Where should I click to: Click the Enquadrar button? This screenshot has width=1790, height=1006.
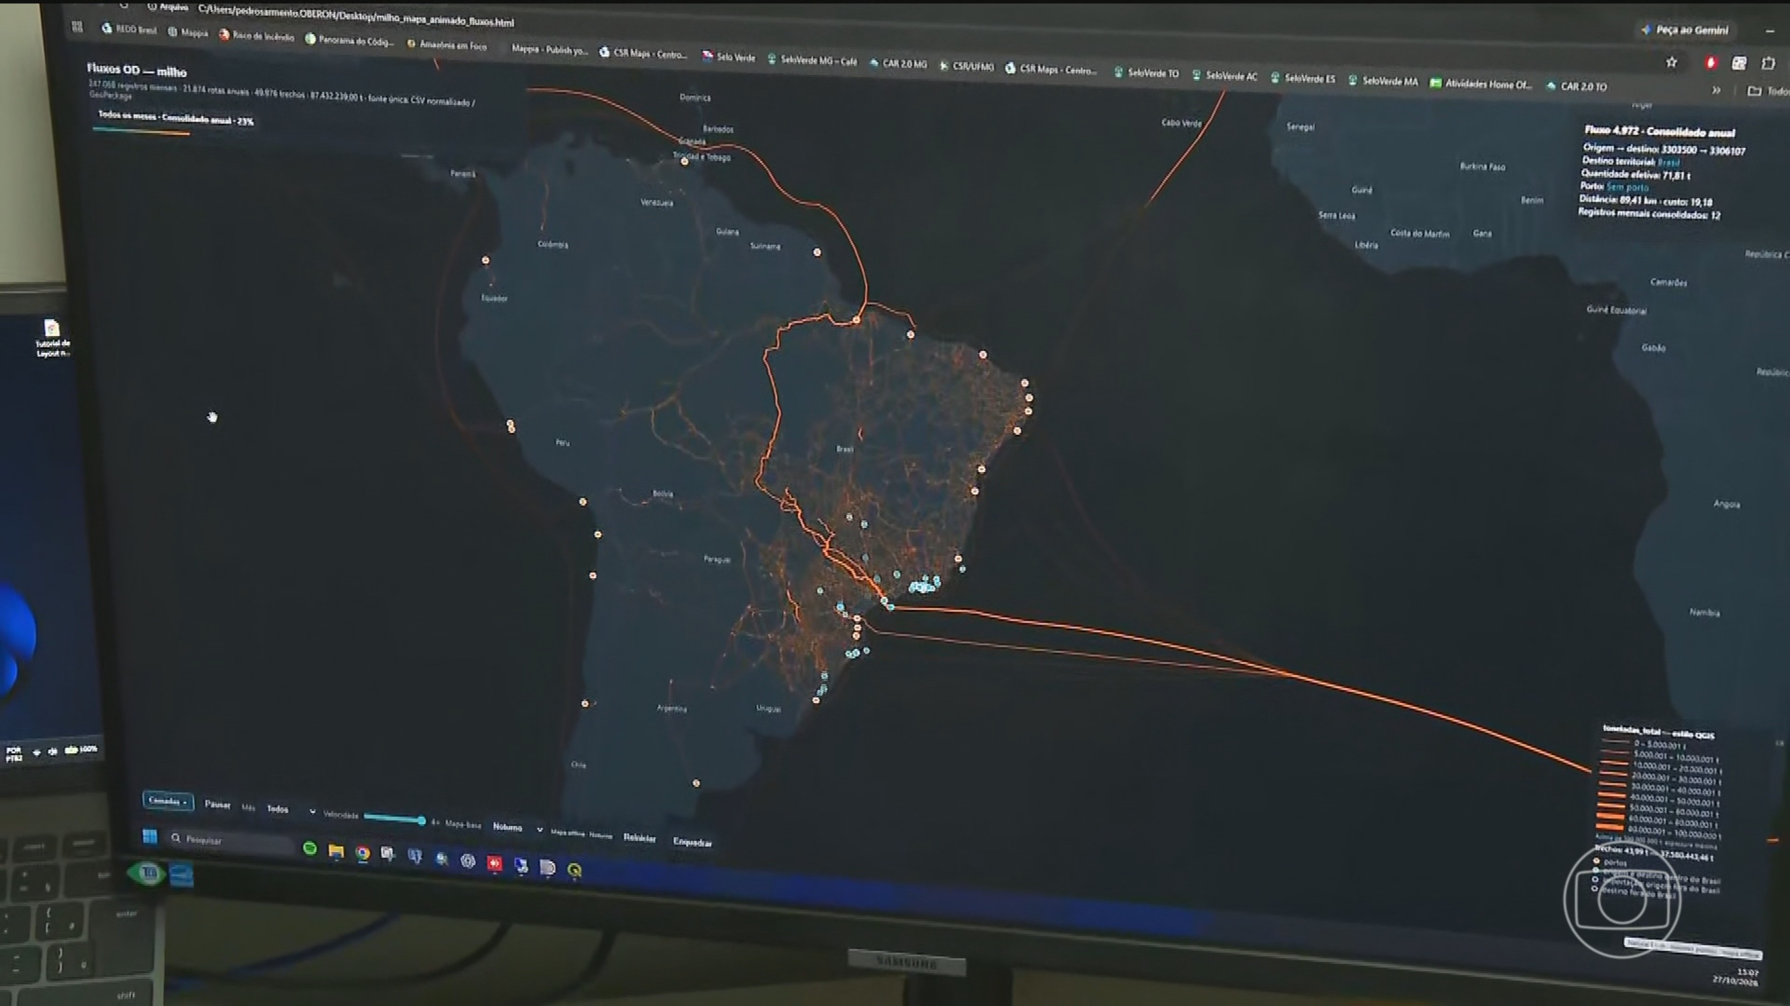[692, 842]
